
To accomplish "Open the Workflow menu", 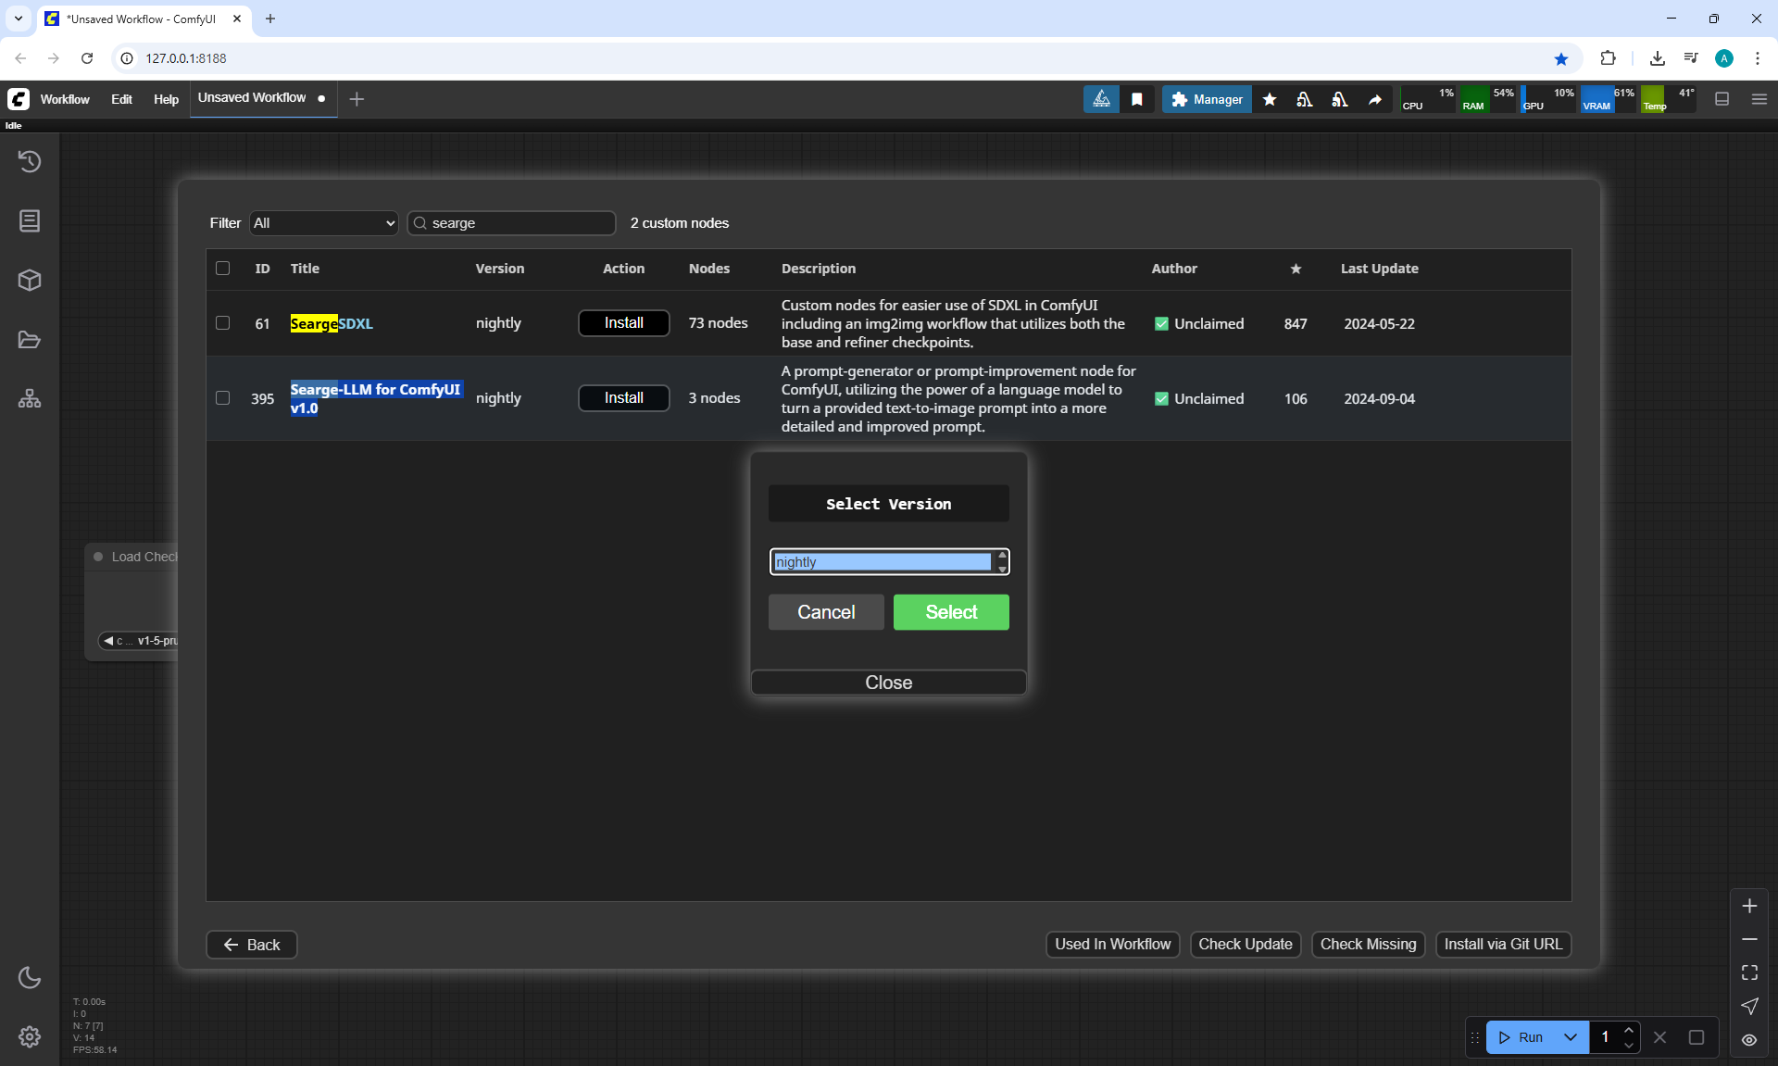I will (x=65, y=99).
